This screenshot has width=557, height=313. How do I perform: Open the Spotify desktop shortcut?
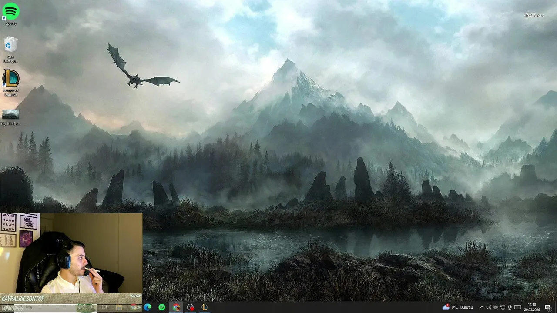11,14
